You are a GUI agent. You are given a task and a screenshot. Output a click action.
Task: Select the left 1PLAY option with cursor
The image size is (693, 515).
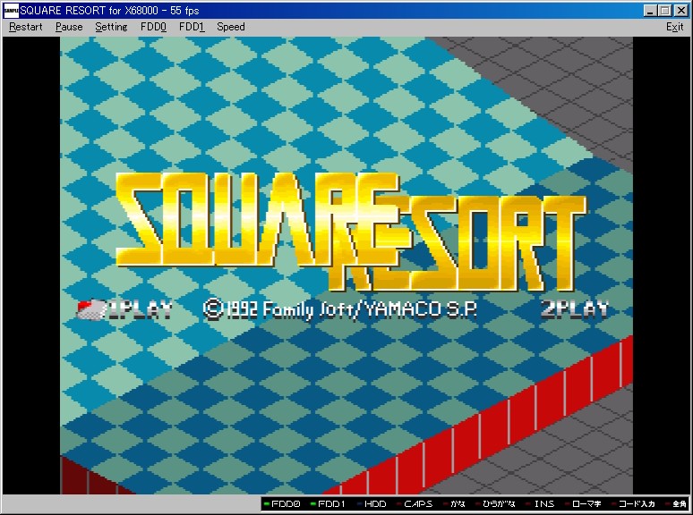[x=124, y=310]
